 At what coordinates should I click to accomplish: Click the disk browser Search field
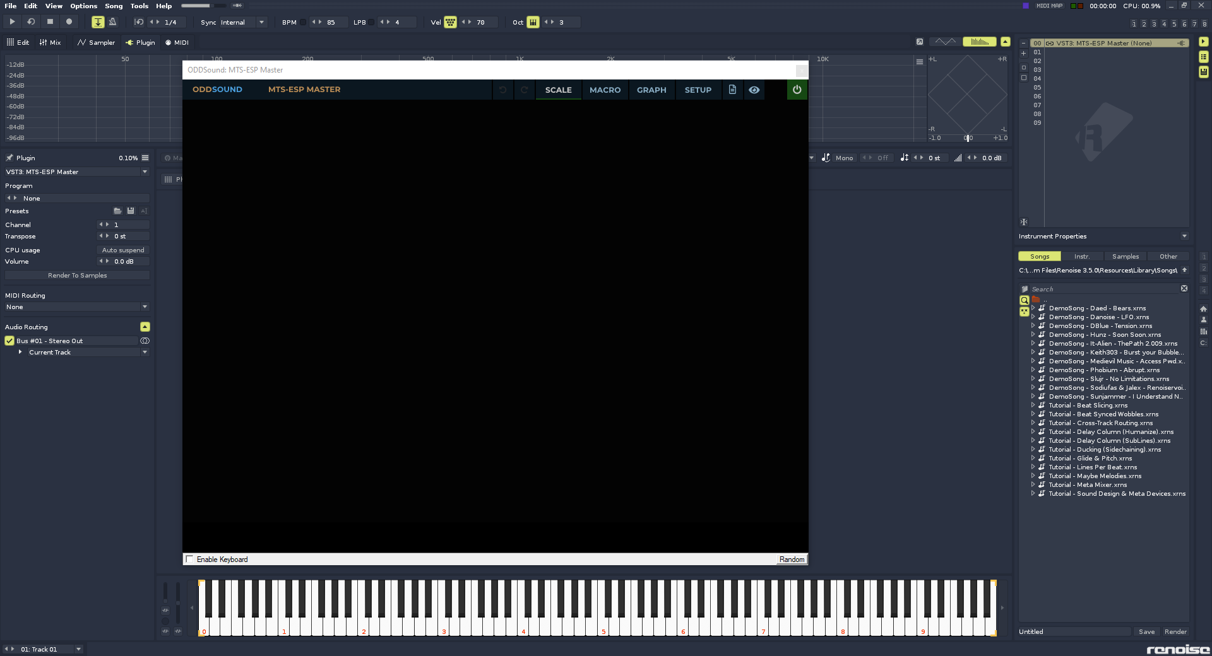point(1104,289)
